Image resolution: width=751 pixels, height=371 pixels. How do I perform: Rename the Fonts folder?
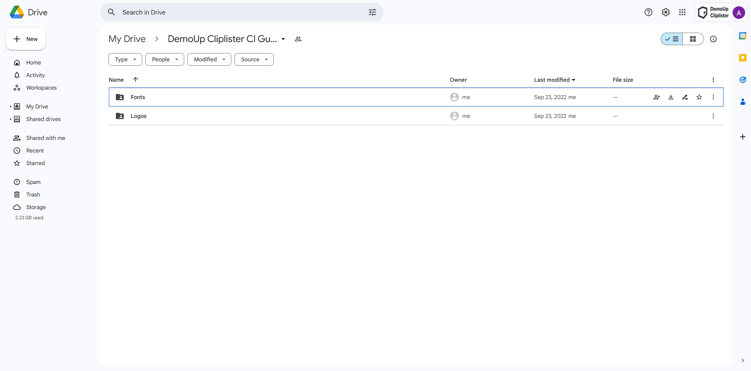pyautogui.click(x=685, y=97)
